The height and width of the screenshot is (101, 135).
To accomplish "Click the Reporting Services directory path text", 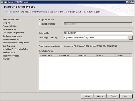I will (91, 46).
